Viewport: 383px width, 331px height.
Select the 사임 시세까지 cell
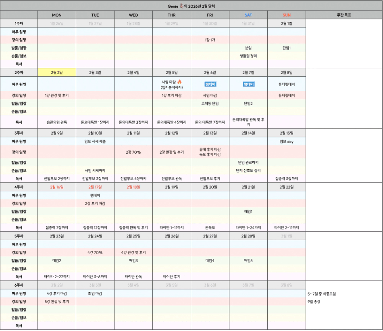[x=95, y=170]
